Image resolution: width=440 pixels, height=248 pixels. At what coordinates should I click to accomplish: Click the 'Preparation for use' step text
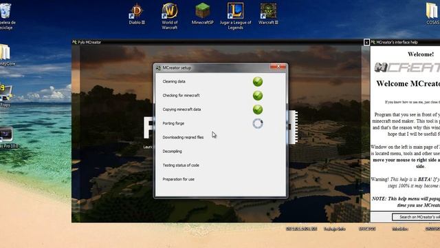coord(179,179)
